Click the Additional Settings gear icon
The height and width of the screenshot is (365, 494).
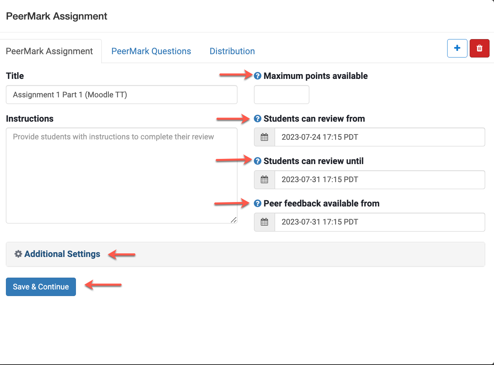18,254
